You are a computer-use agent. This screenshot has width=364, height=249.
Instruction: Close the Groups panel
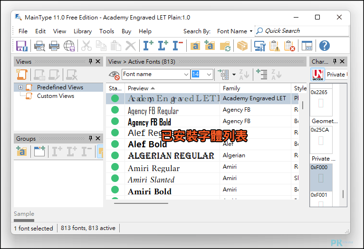tap(98, 139)
